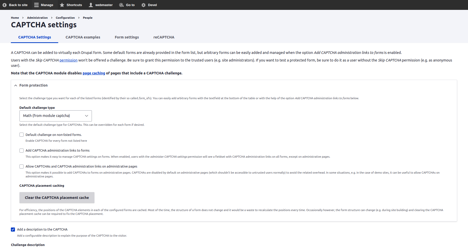Uncheck Add a description to the CAPTCHA
Image resolution: width=468 pixels, height=247 pixels.
13,230
